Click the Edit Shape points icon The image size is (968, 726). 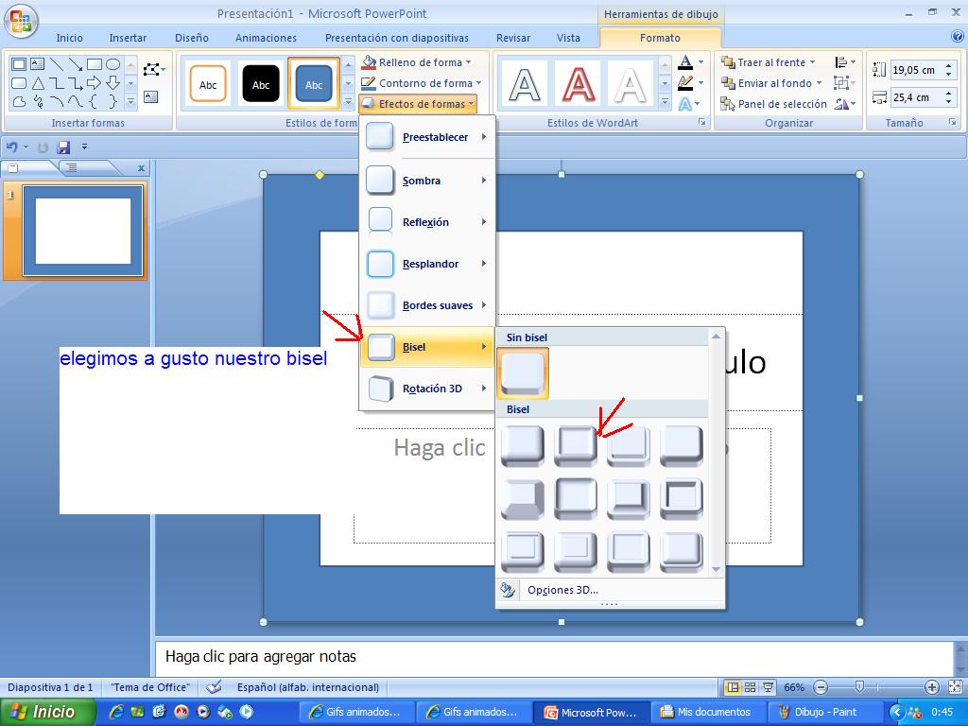(152, 69)
